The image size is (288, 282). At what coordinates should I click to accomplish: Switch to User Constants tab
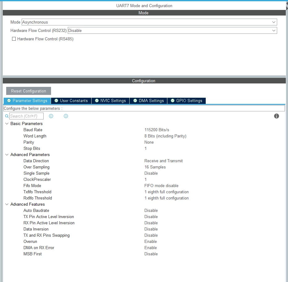click(71, 101)
